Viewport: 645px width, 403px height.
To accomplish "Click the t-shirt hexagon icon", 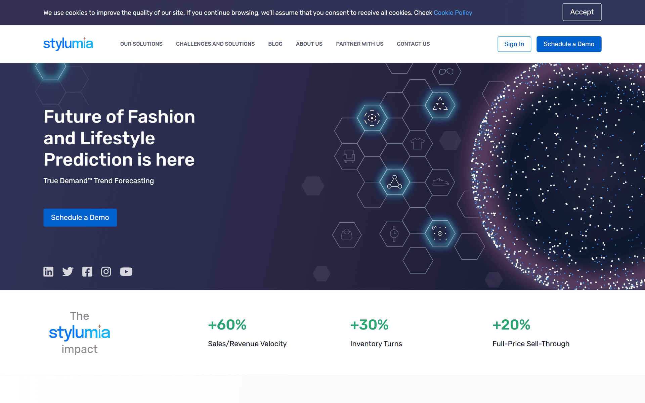I will (x=418, y=144).
